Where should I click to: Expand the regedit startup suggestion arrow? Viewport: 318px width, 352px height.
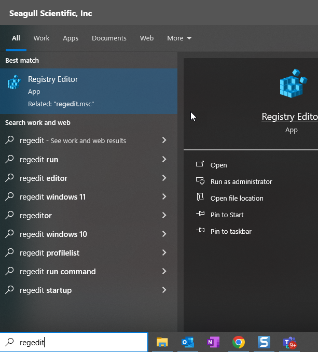(x=164, y=290)
